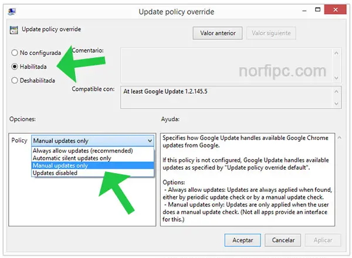
Task: Click Compatible con scrollbar up arrow
Action: point(336,92)
